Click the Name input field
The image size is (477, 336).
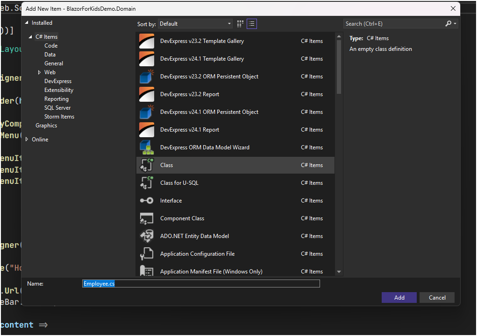[201, 284]
